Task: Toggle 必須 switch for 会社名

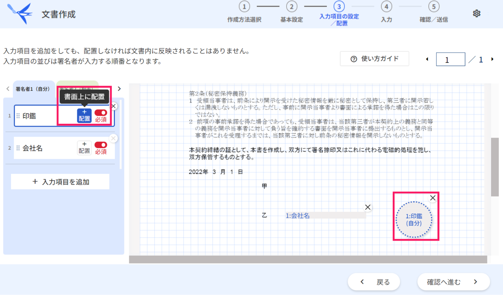Action: (x=101, y=145)
